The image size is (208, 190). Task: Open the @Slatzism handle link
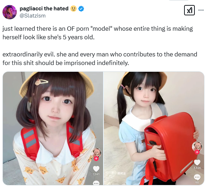tap(32, 16)
